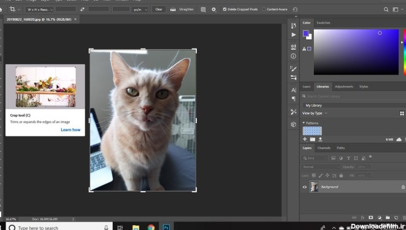This screenshot has height=230, width=406.
Task: Close the 20190822_160020.jpg document tab
Action: (75, 19)
